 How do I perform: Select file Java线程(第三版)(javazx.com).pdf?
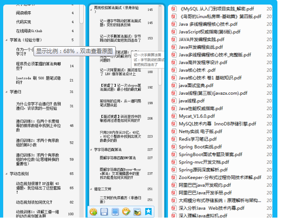(213, 93)
